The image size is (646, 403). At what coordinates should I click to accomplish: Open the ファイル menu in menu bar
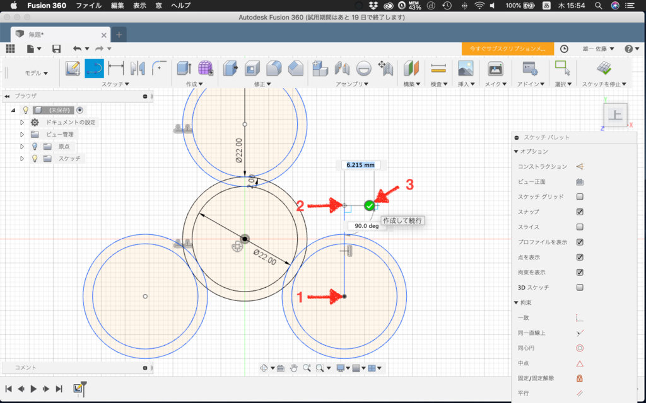coord(88,5)
